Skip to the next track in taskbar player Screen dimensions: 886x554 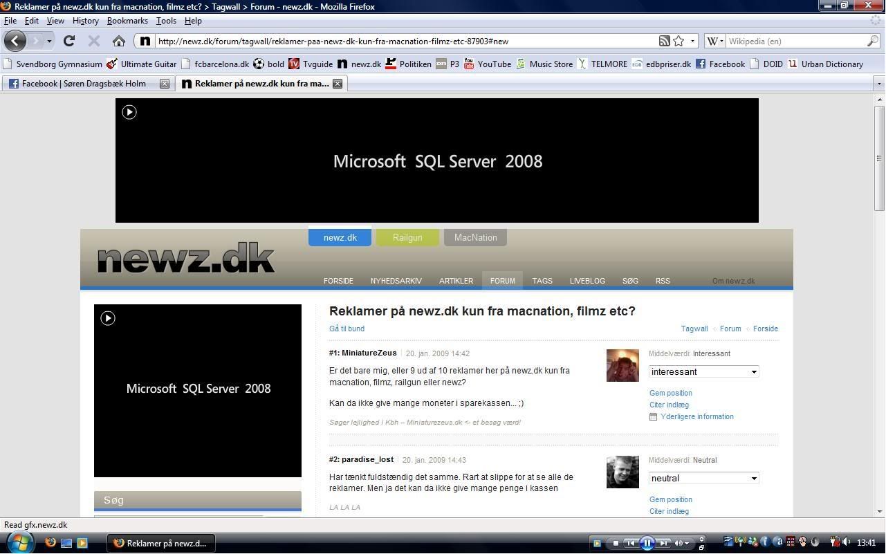[x=663, y=543]
